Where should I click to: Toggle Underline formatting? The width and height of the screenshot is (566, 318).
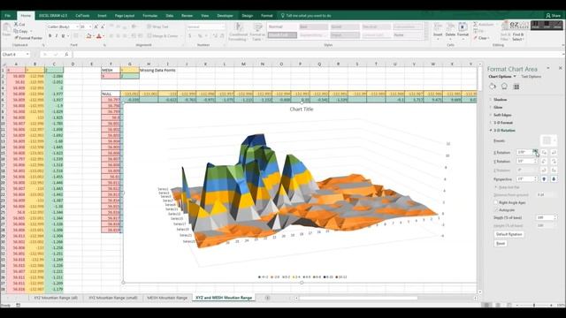click(x=63, y=36)
